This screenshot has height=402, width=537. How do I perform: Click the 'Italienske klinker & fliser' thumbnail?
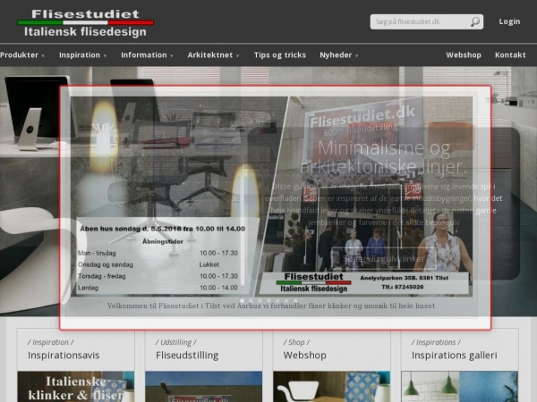[76, 387]
